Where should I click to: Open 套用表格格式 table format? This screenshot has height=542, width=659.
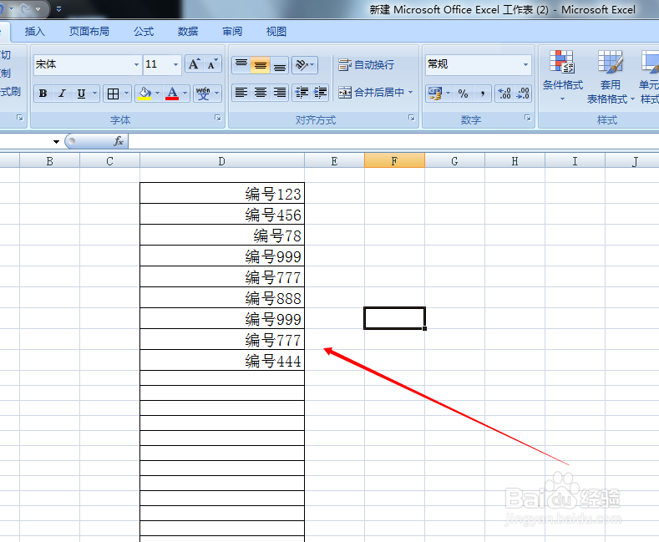(x=611, y=77)
